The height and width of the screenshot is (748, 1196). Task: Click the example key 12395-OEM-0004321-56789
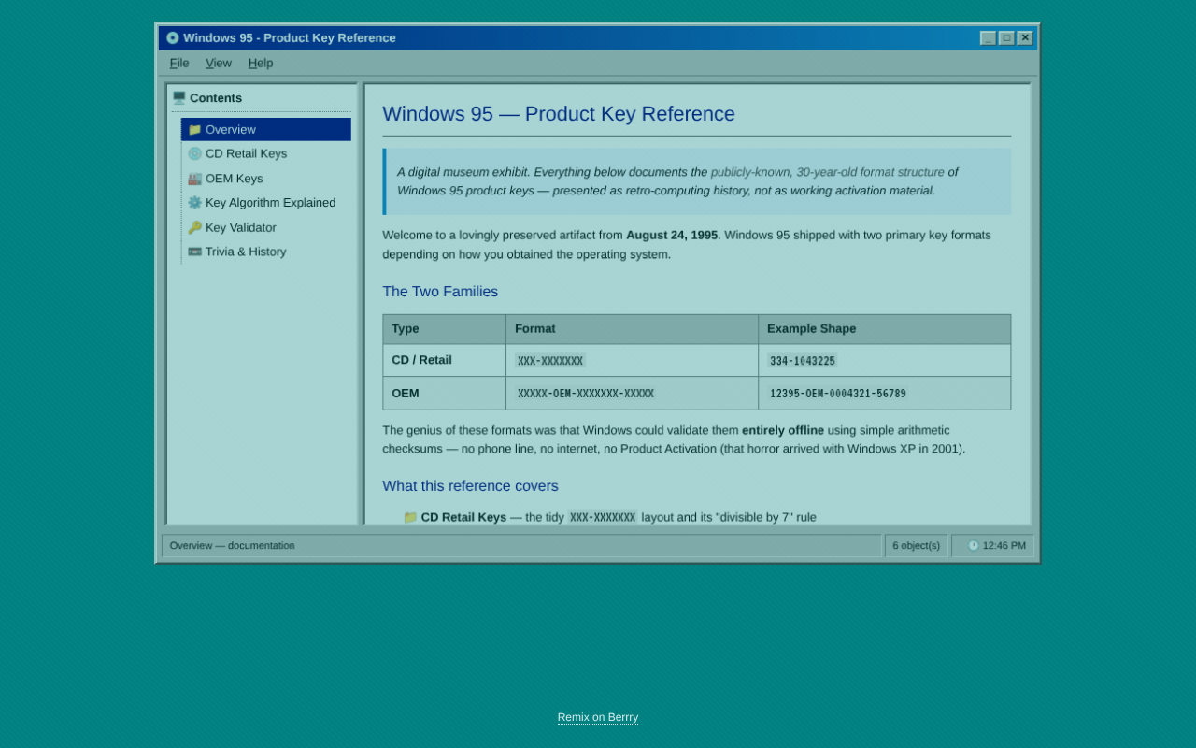tap(838, 394)
